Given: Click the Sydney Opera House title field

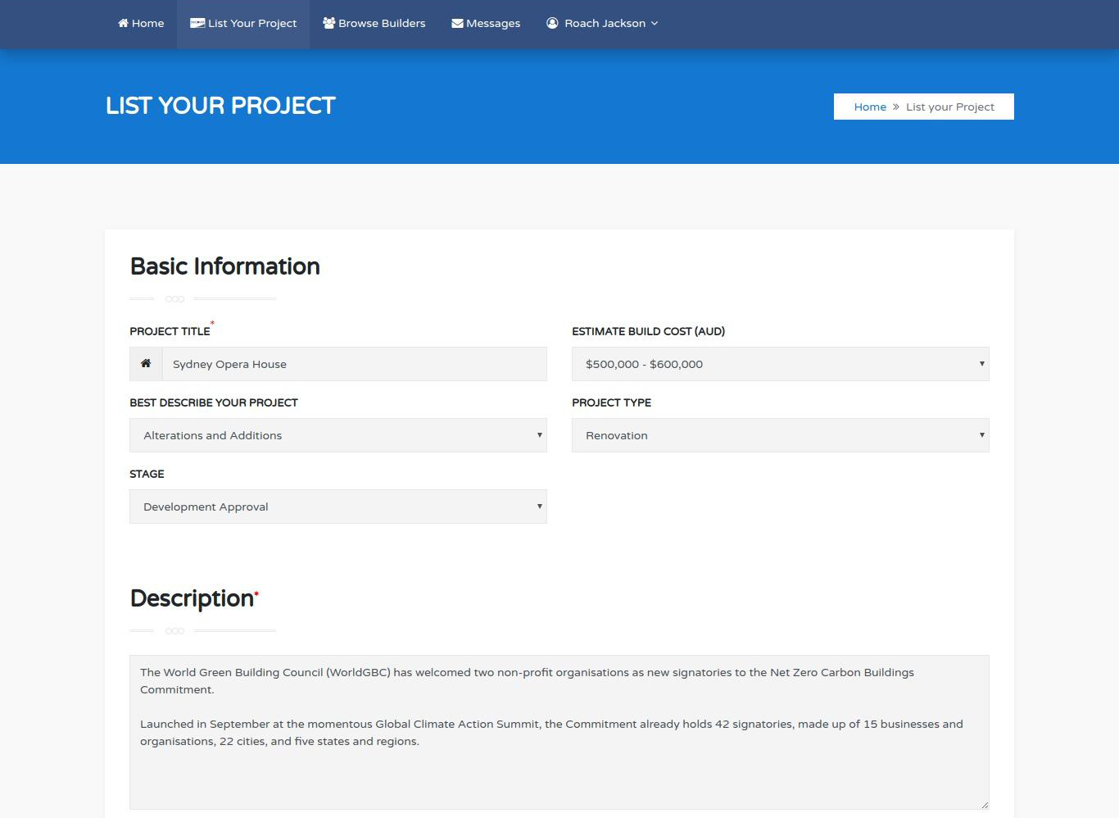Looking at the screenshot, I should click(x=355, y=364).
